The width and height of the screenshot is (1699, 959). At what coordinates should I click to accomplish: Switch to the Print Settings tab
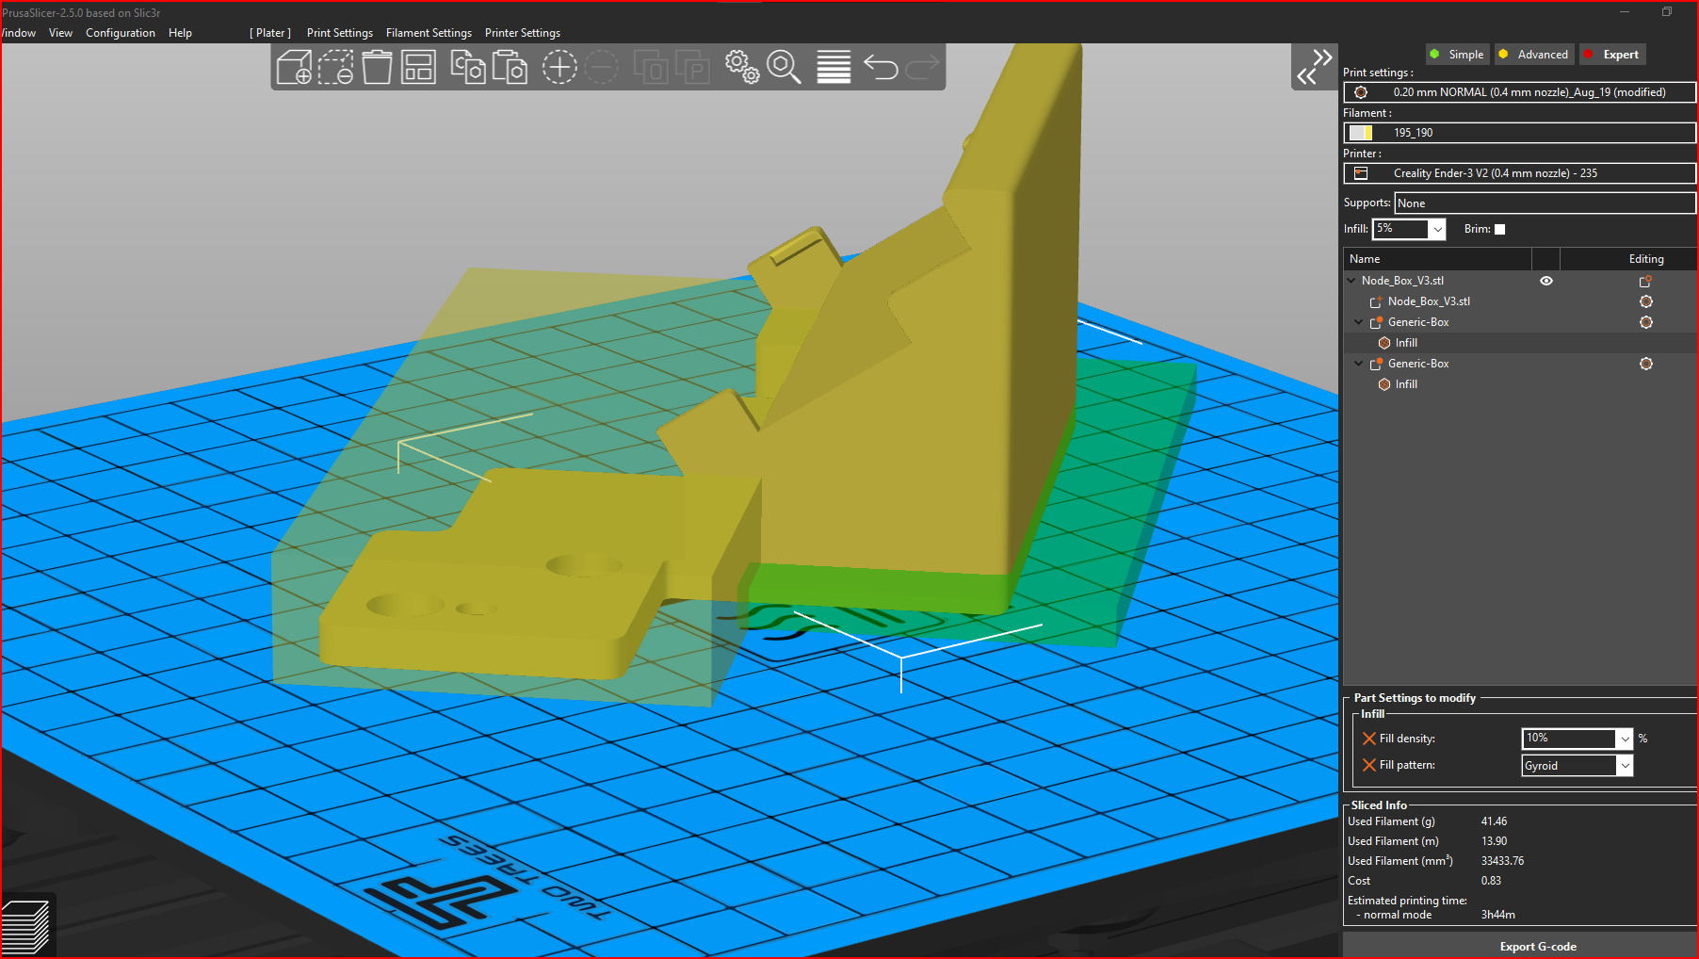[340, 33]
